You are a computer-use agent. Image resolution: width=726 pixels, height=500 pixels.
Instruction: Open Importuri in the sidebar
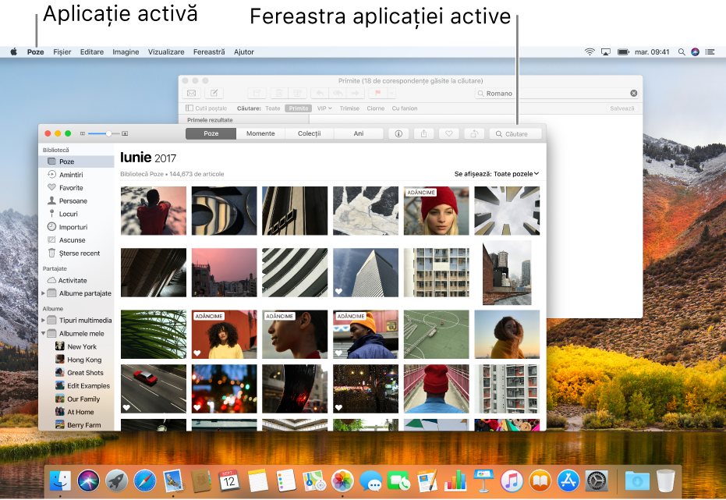tap(73, 227)
